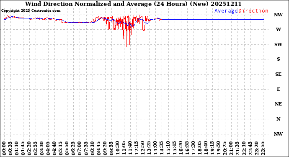289x157 pixels.
Task: Click the time label '02:20'
Action: (x=29, y=149)
